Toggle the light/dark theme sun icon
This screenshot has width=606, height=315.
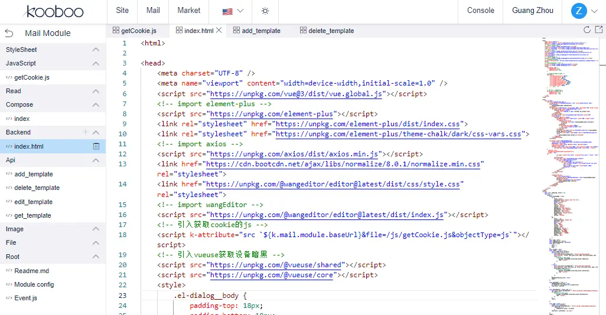(266, 11)
